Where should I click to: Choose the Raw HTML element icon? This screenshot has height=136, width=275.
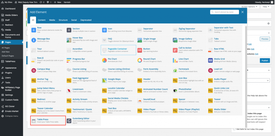[x=211, y=50]
